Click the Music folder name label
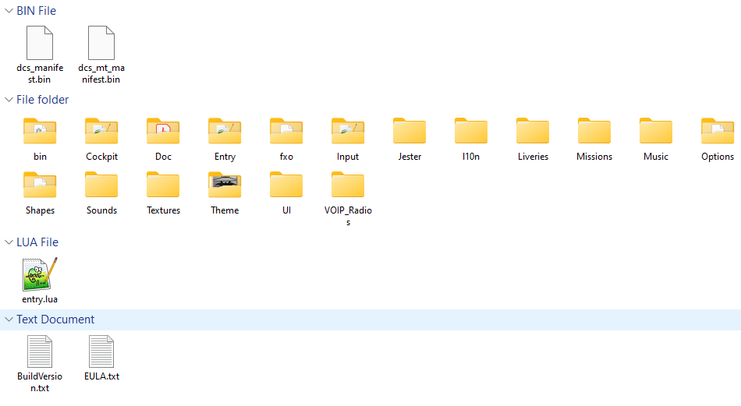 pos(656,157)
